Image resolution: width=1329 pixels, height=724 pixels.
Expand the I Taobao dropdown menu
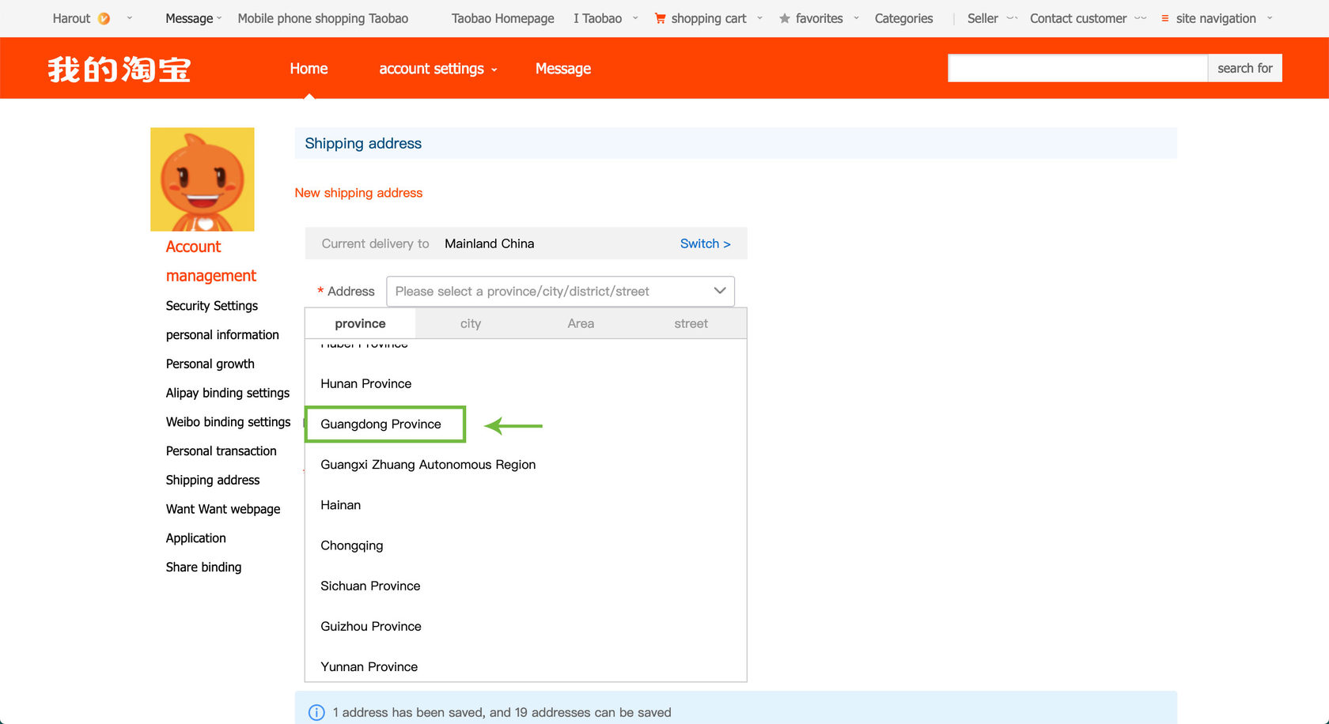(605, 18)
